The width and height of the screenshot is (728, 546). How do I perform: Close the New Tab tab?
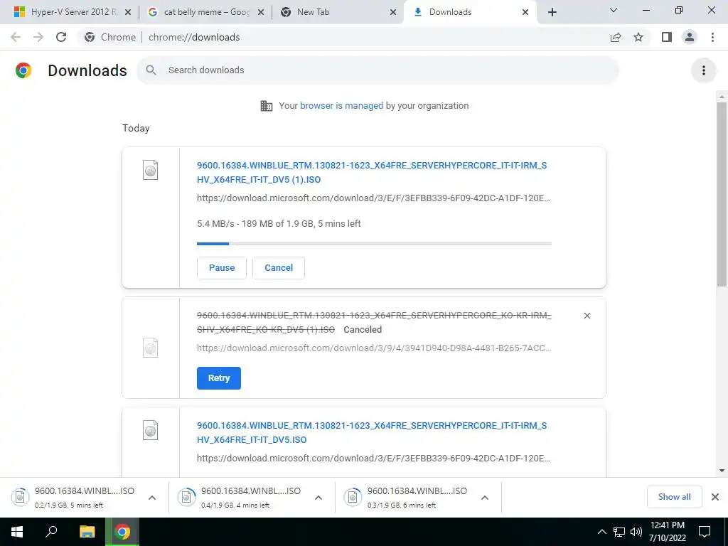393,12
